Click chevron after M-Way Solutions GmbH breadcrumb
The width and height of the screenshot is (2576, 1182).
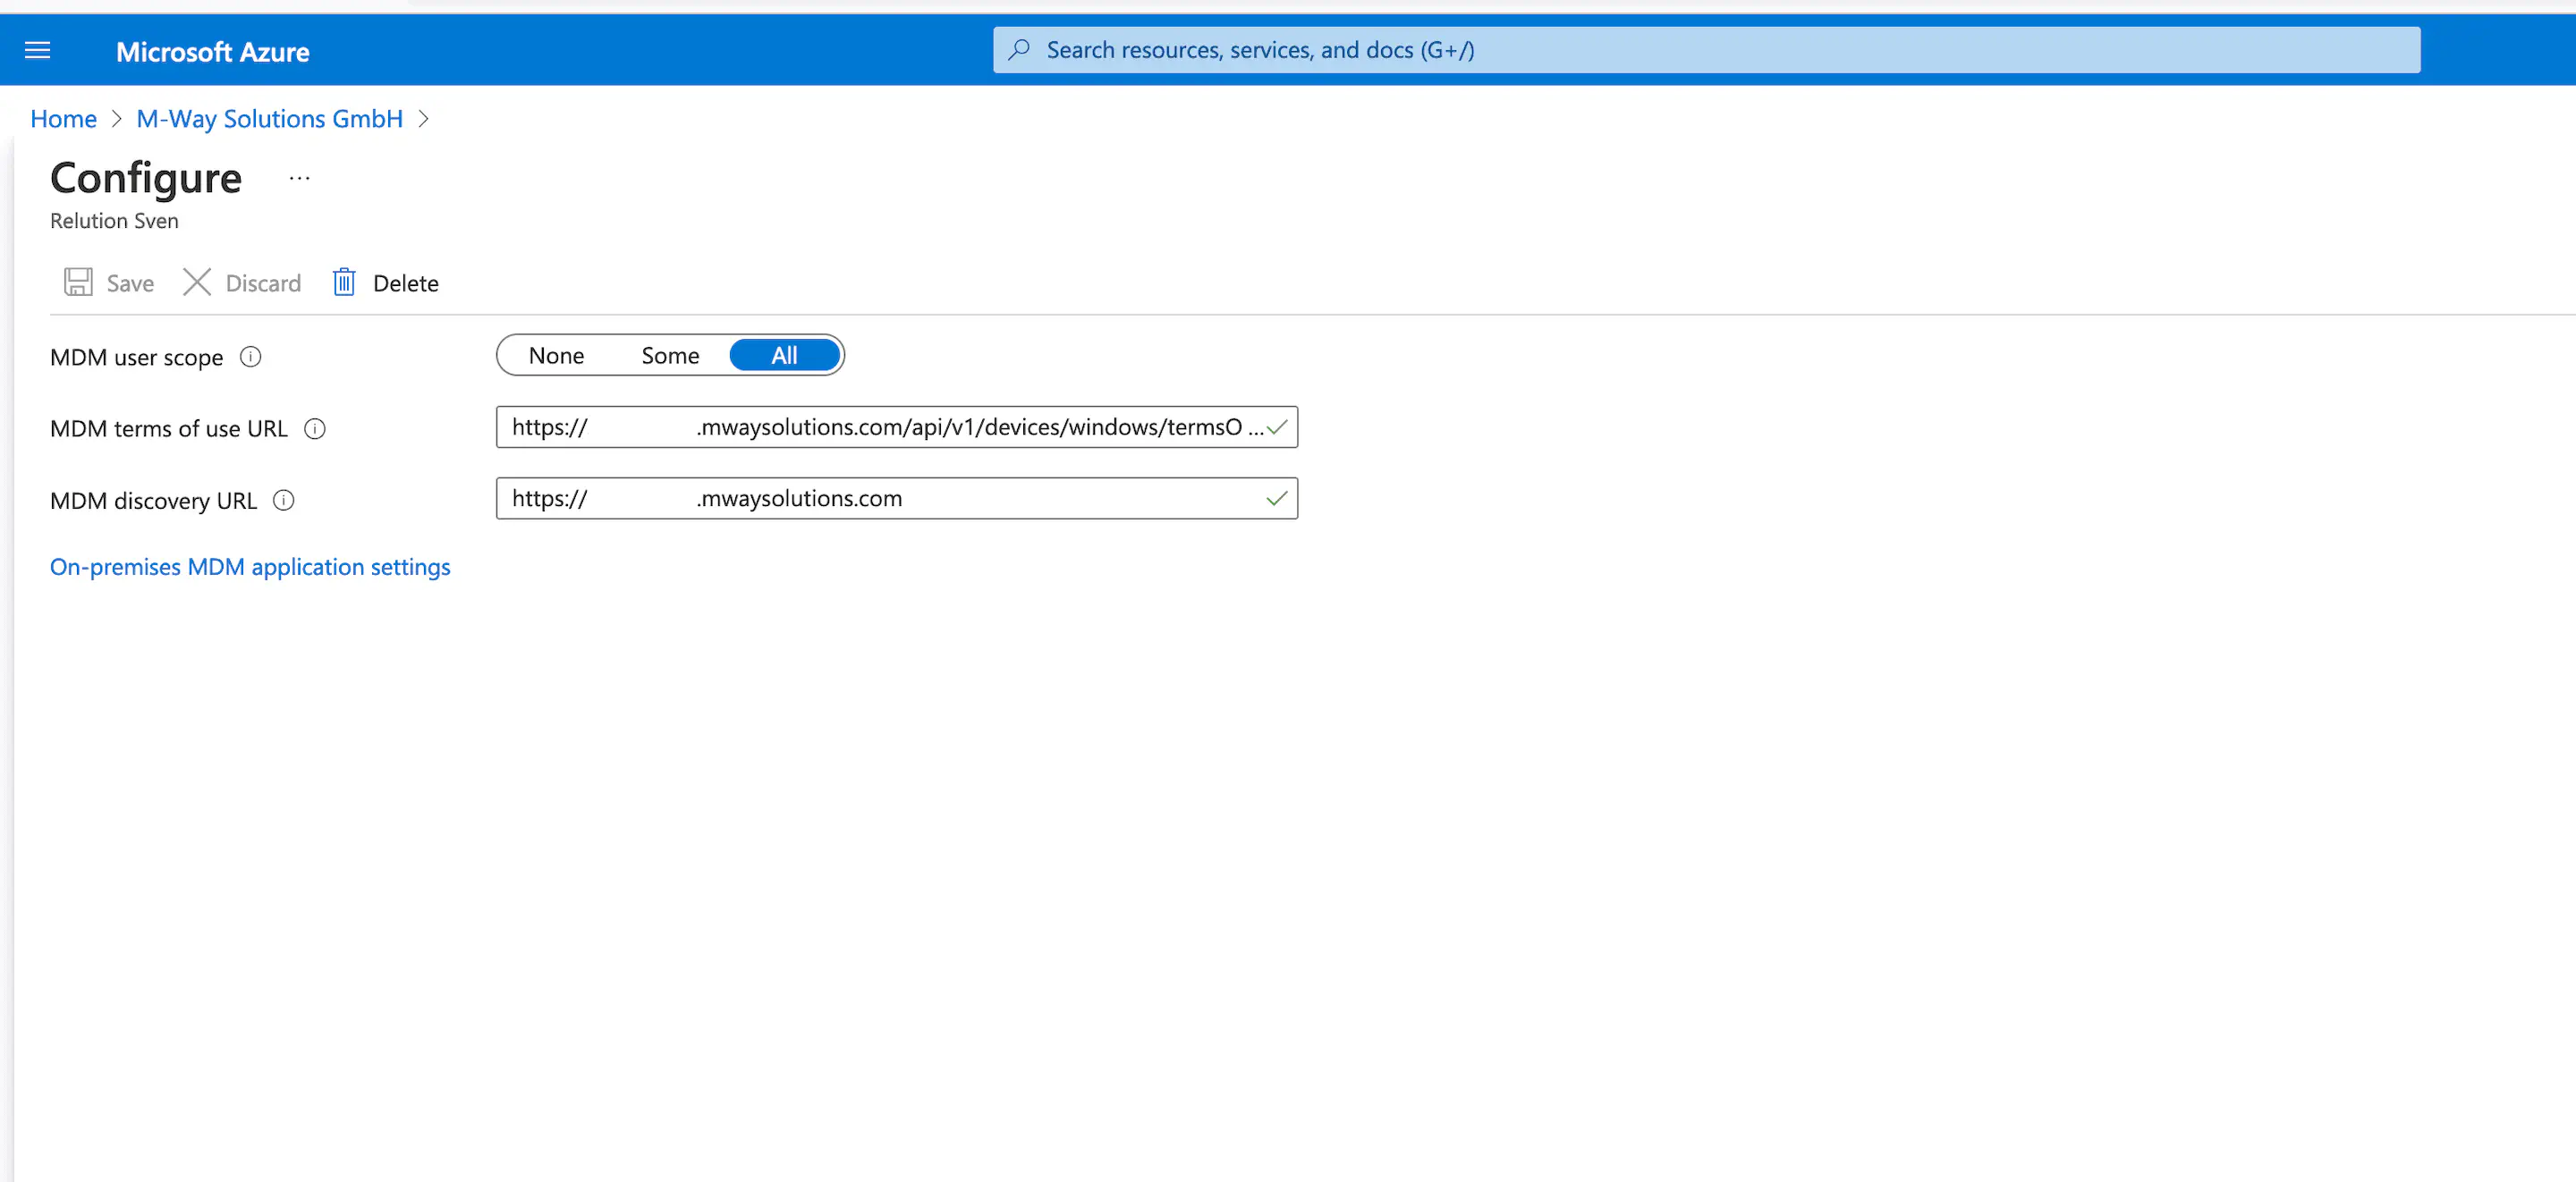pyautogui.click(x=424, y=119)
